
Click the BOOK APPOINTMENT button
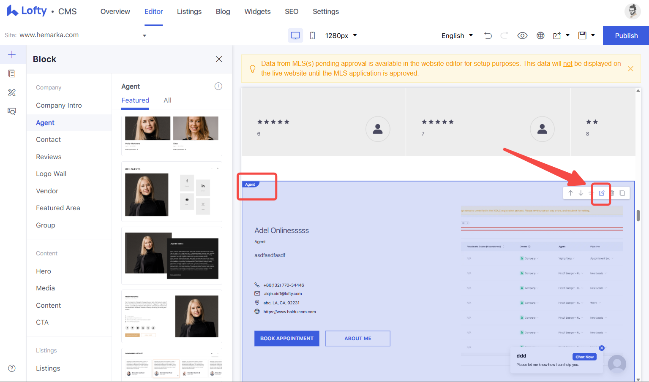[287, 339]
